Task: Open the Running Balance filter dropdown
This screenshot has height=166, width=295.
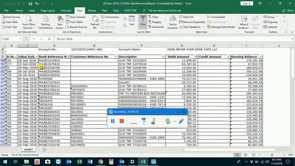Action: (x=261, y=57)
